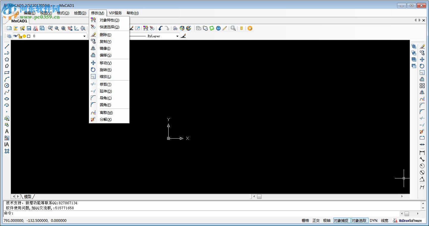Image resolution: width=429 pixels, height=226 pixels.
Task: Click the 模型 model layout tab
Action: pos(28,197)
